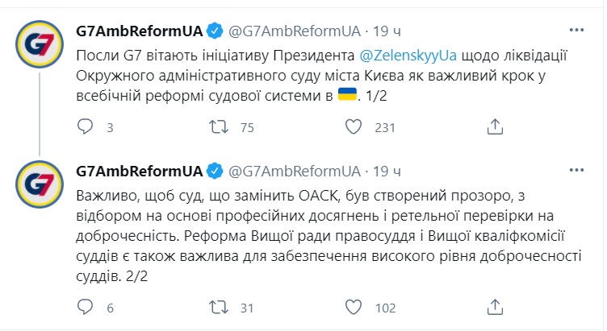Screen dimensions: 607x331
Task: Like the first tweet with 231 likes
Action: point(352,126)
